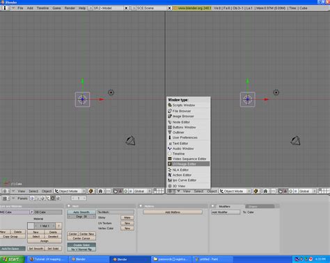
Task: Open Object Mode dropdown in left viewport header
Action: (x=70, y=191)
